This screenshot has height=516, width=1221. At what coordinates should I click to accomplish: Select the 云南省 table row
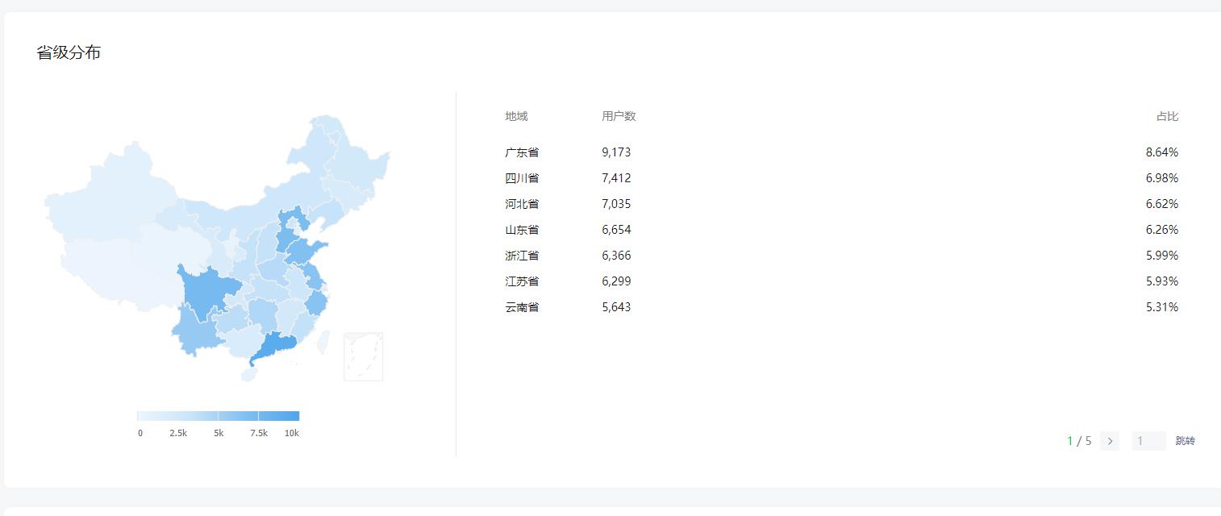[x=842, y=307]
